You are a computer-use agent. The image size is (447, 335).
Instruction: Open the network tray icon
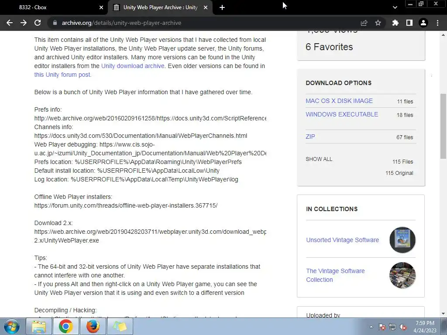(x=392, y=327)
